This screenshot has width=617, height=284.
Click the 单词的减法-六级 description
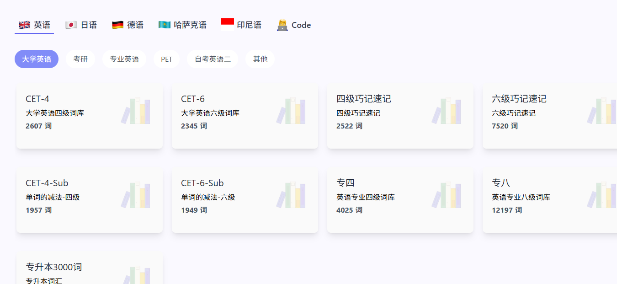[208, 197]
